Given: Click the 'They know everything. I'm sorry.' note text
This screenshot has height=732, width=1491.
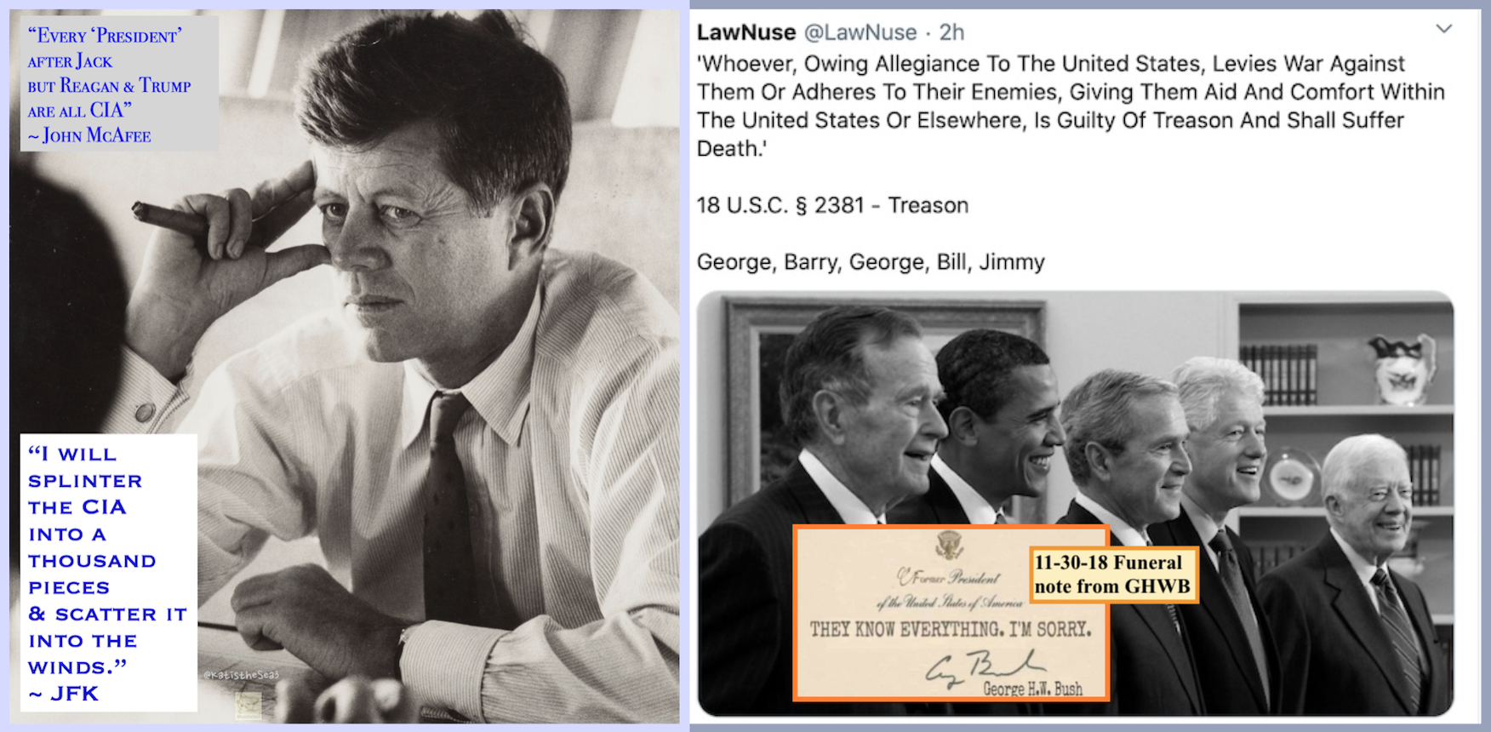Looking at the screenshot, I should pyautogui.click(x=950, y=630).
